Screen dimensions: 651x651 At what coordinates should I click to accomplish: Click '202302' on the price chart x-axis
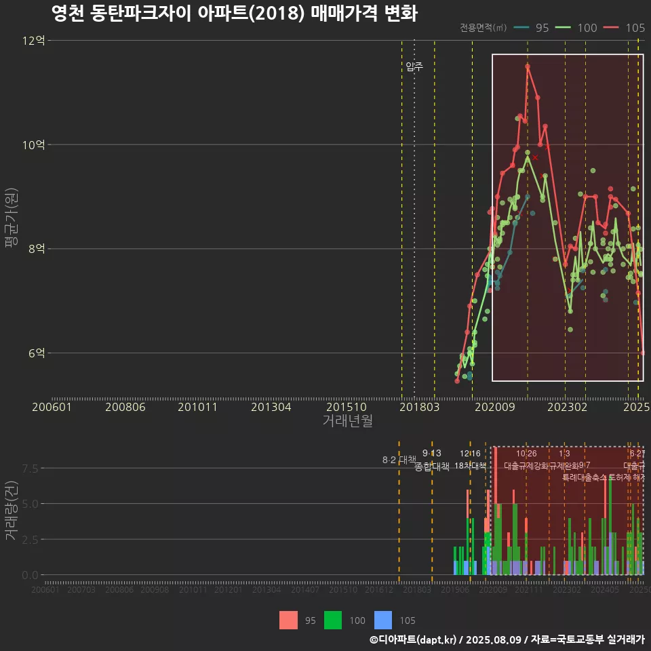tap(567, 407)
